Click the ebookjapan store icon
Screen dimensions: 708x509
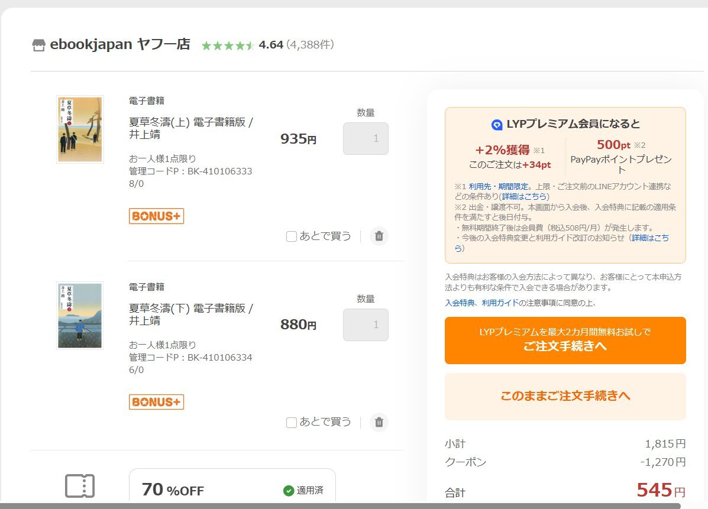[39, 45]
